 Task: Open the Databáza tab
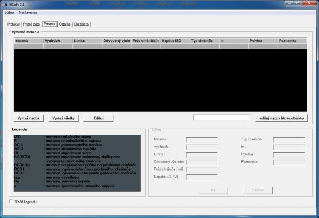[81, 24]
